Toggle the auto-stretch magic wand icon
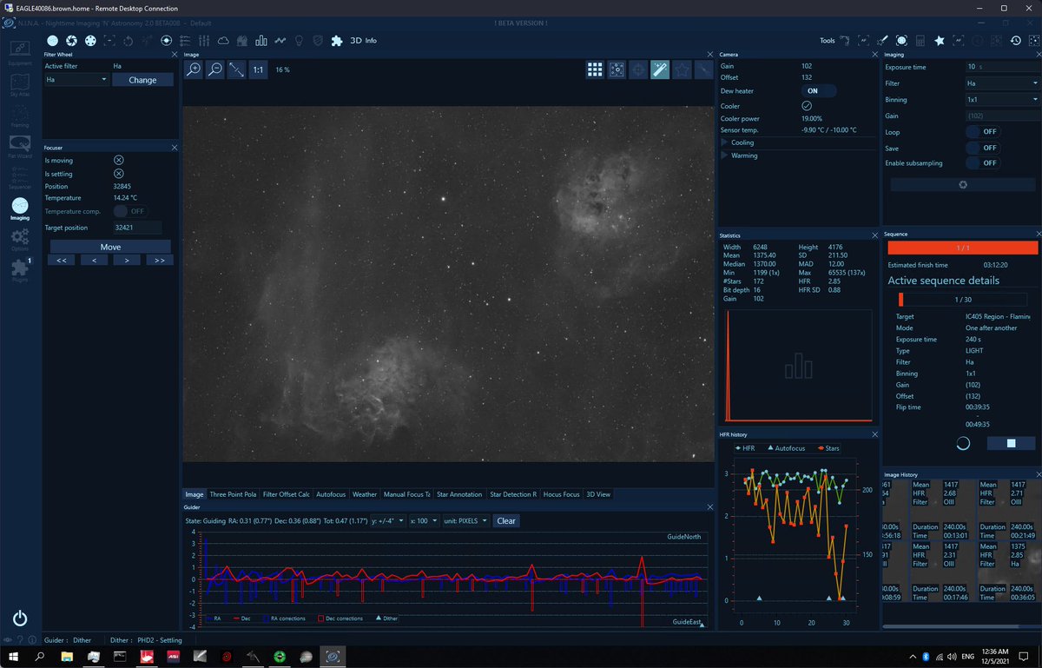Viewport: 1042px width, 668px height. coord(660,69)
